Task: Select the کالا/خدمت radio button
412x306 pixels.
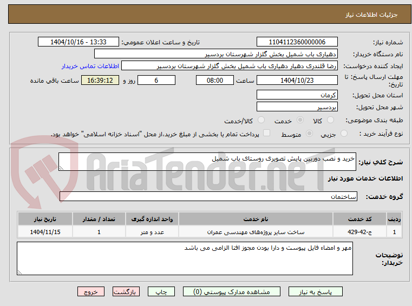Action: pos(261,120)
